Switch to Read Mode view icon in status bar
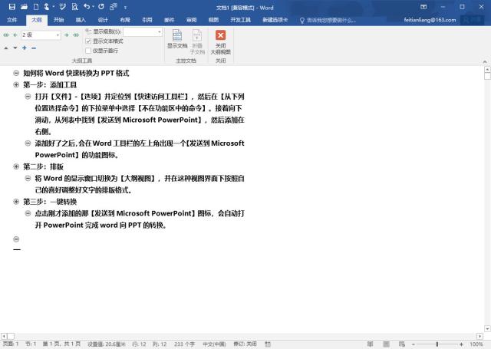The image size is (491, 349). pyautogui.click(x=370, y=344)
